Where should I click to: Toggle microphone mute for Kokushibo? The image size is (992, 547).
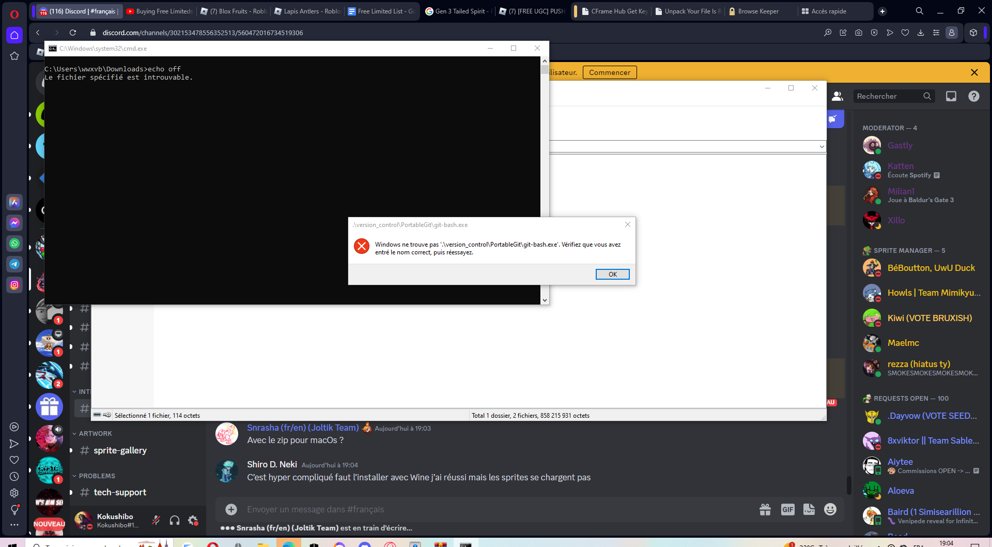[156, 520]
